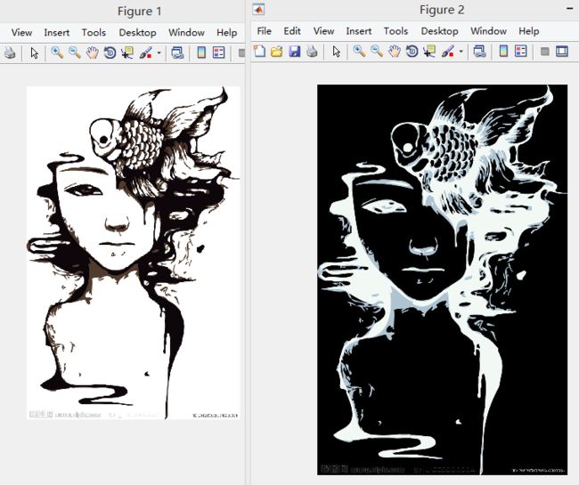
Task: Open Tools menu in Figure 2
Action: [x=396, y=31]
